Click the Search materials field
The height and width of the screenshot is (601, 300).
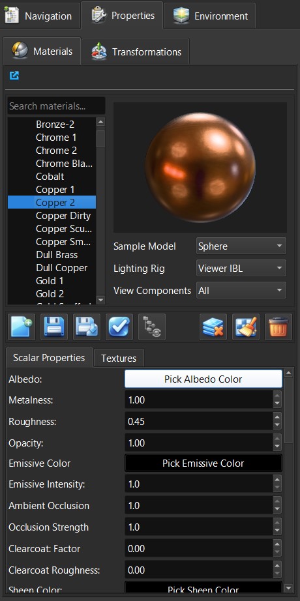tap(56, 106)
